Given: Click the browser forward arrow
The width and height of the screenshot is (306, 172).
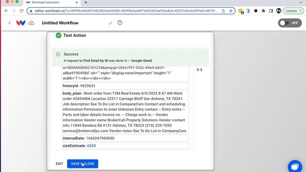Looking at the screenshot, I should pyautogui.click(x=14, y=11).
